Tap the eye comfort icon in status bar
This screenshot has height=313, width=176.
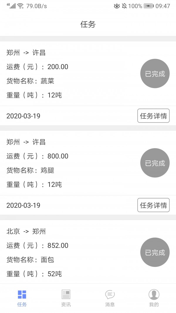click(x=117, y=6)
